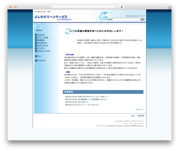179x151 pixels.
Task: Click the arrow icon beside 会社案内
Action: (36, 35)
